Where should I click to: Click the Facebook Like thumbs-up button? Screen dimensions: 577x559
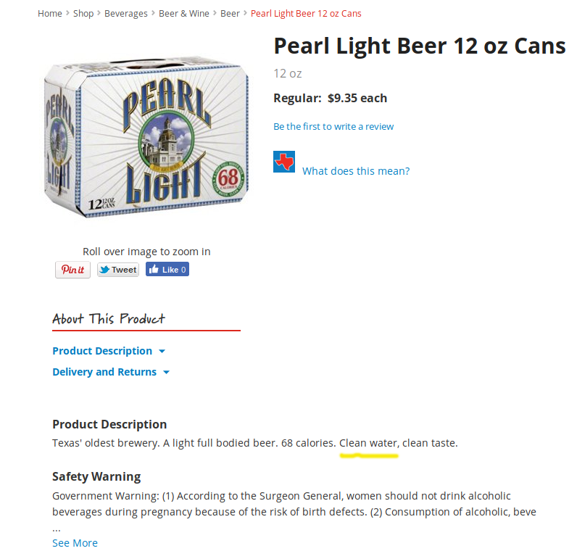[167, 270]
